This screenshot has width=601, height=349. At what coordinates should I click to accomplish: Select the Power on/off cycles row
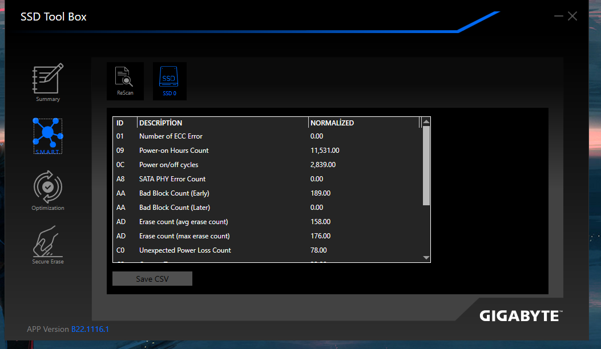click(x=267, y=165)
